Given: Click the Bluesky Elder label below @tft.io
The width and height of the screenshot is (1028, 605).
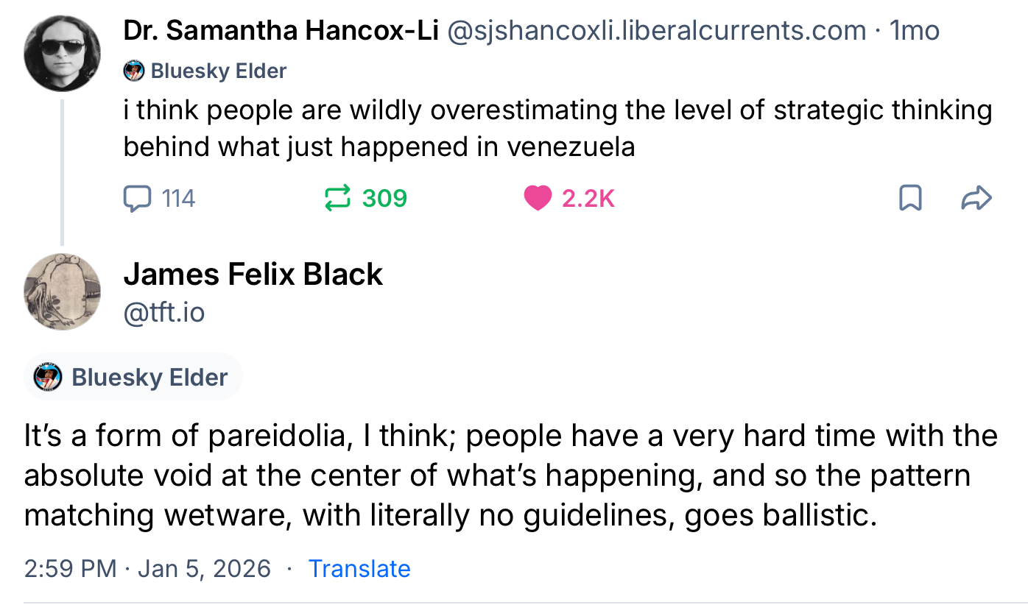Looking at the screenshot, I should pos(133,377).
